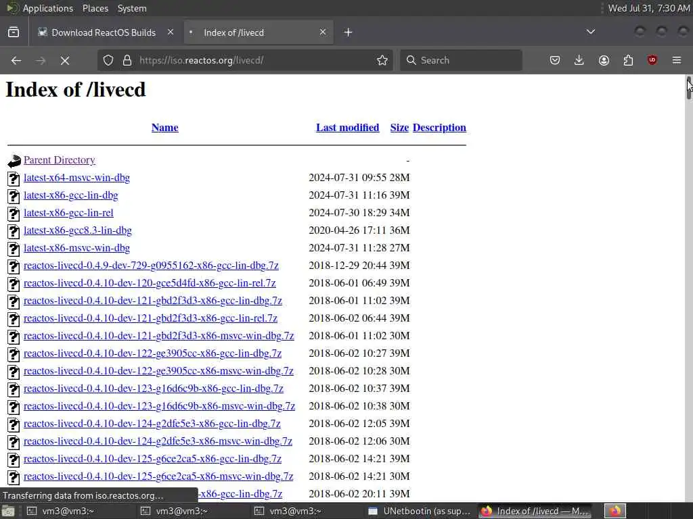
Task: Switch to UNetbootin taskbar window
Action: pyautogui.click(x=420, y=511)
